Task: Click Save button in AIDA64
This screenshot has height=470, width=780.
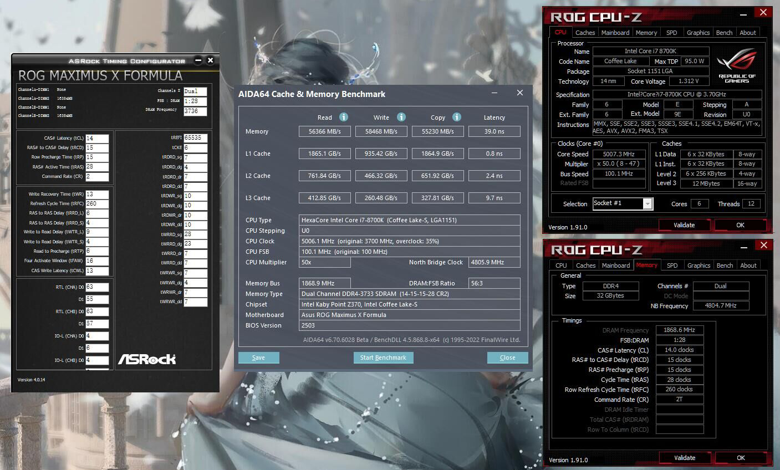Action: click(258, 357)
